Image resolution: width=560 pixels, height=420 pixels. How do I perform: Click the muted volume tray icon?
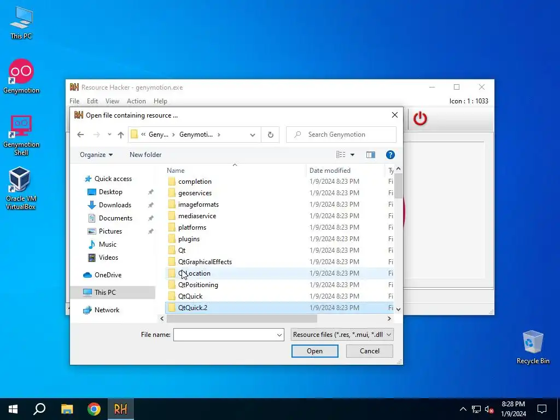point(489,409)
